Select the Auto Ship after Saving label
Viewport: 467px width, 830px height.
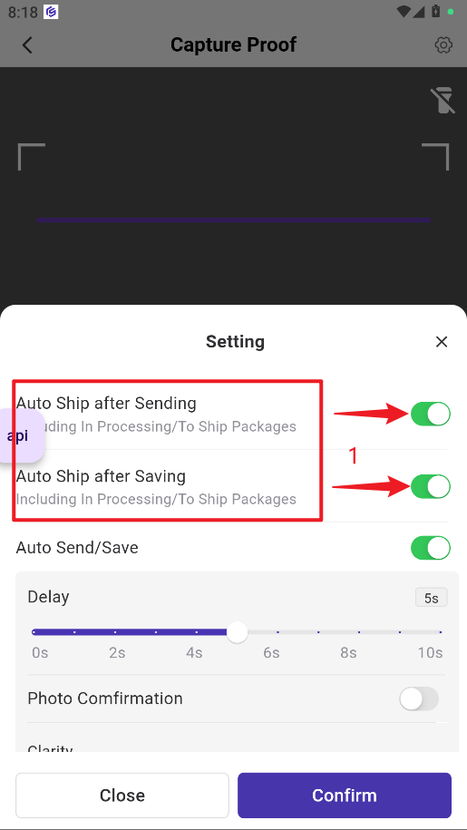coord(101,476)
